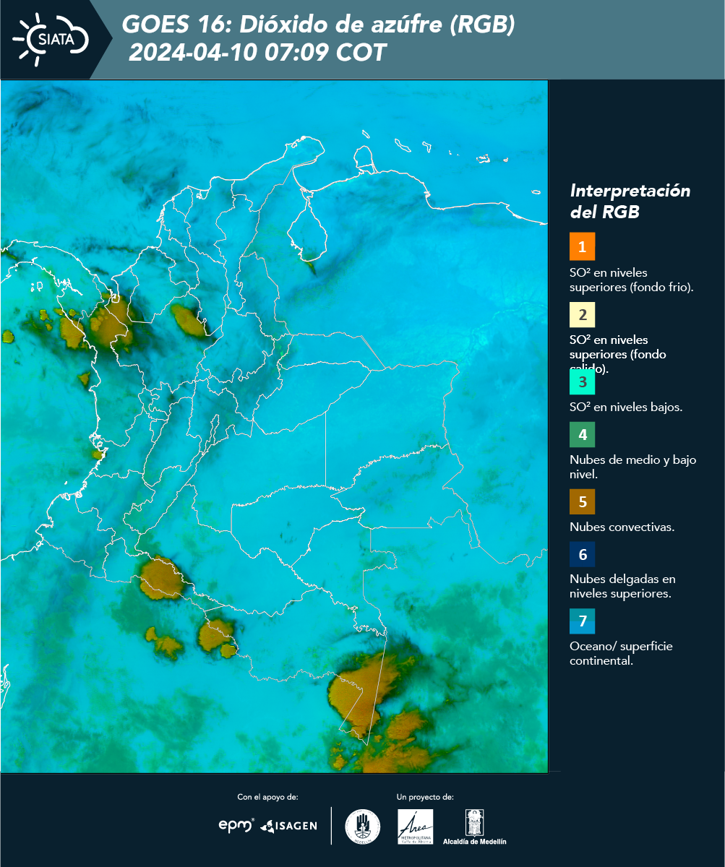The image size is (725, 867).
Task: Click the Área Metropolitana logo
Action: (416, 827)
